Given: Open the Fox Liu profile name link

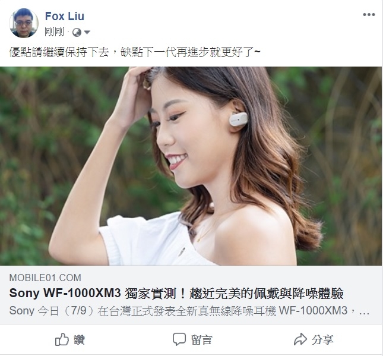Looking at the screenshot, I should 65,17.
